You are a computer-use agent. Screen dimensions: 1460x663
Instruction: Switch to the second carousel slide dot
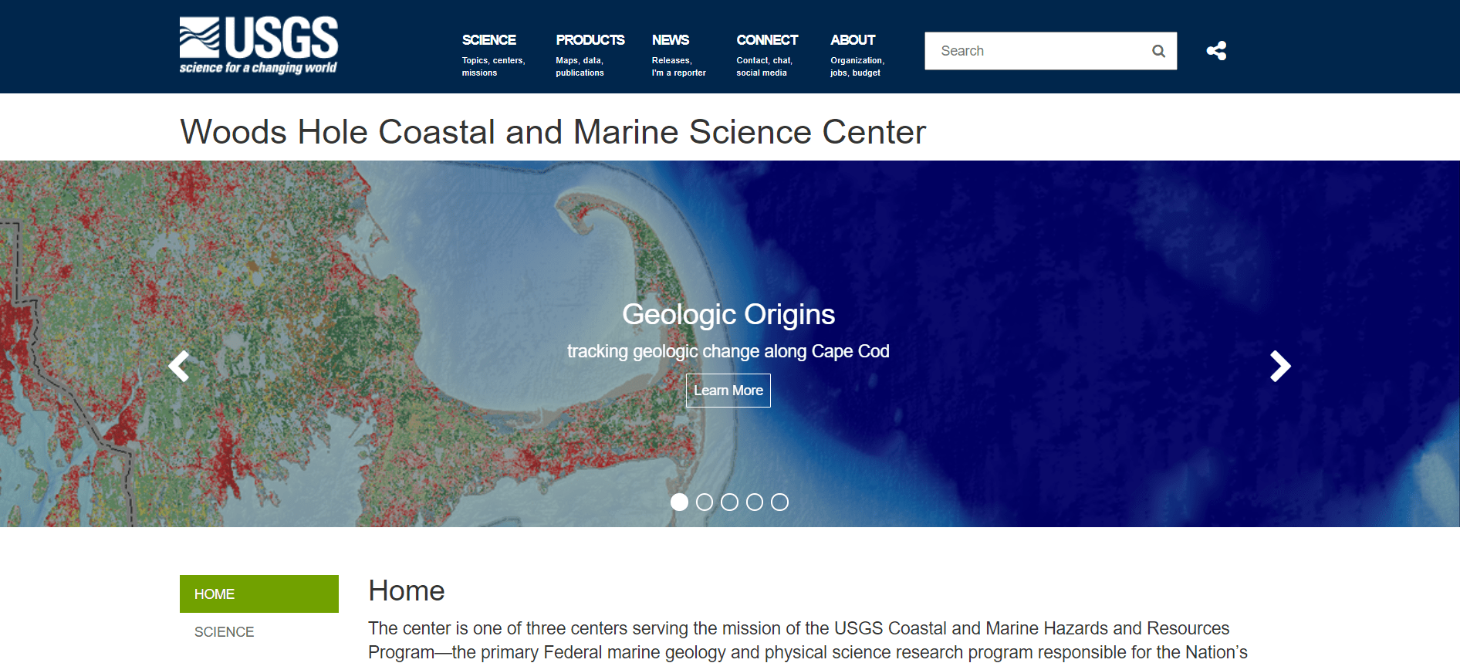(705, 502)
